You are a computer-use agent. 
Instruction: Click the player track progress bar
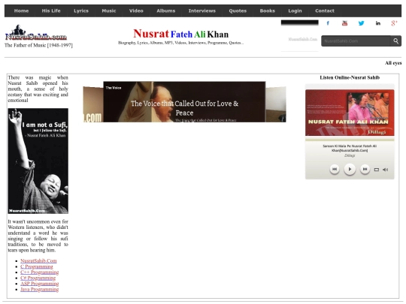pos(350,140)
